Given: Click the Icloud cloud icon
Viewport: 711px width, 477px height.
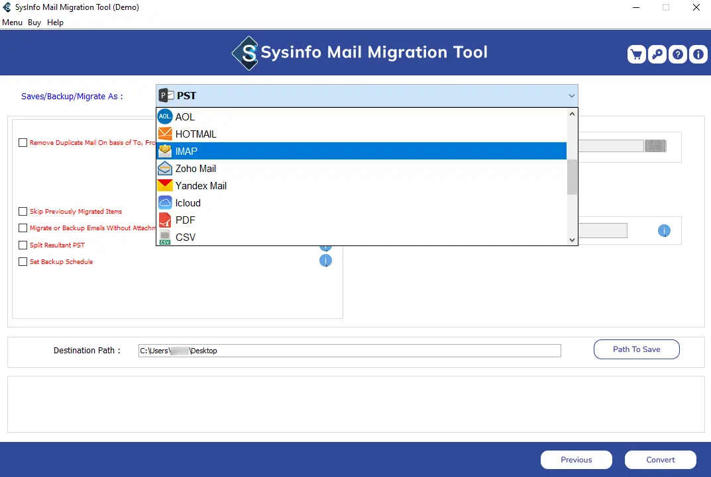Looking at the screenshot, I should [164, 202].
